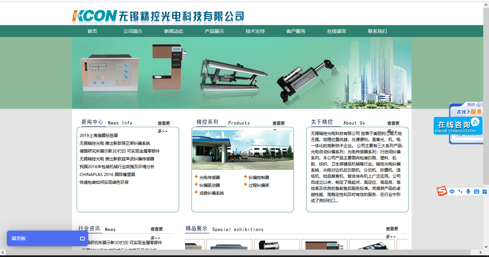Click the scroll-down arrow of vertical scrollbar
Screen dimensions: 489x257
(x=486, y=247)
